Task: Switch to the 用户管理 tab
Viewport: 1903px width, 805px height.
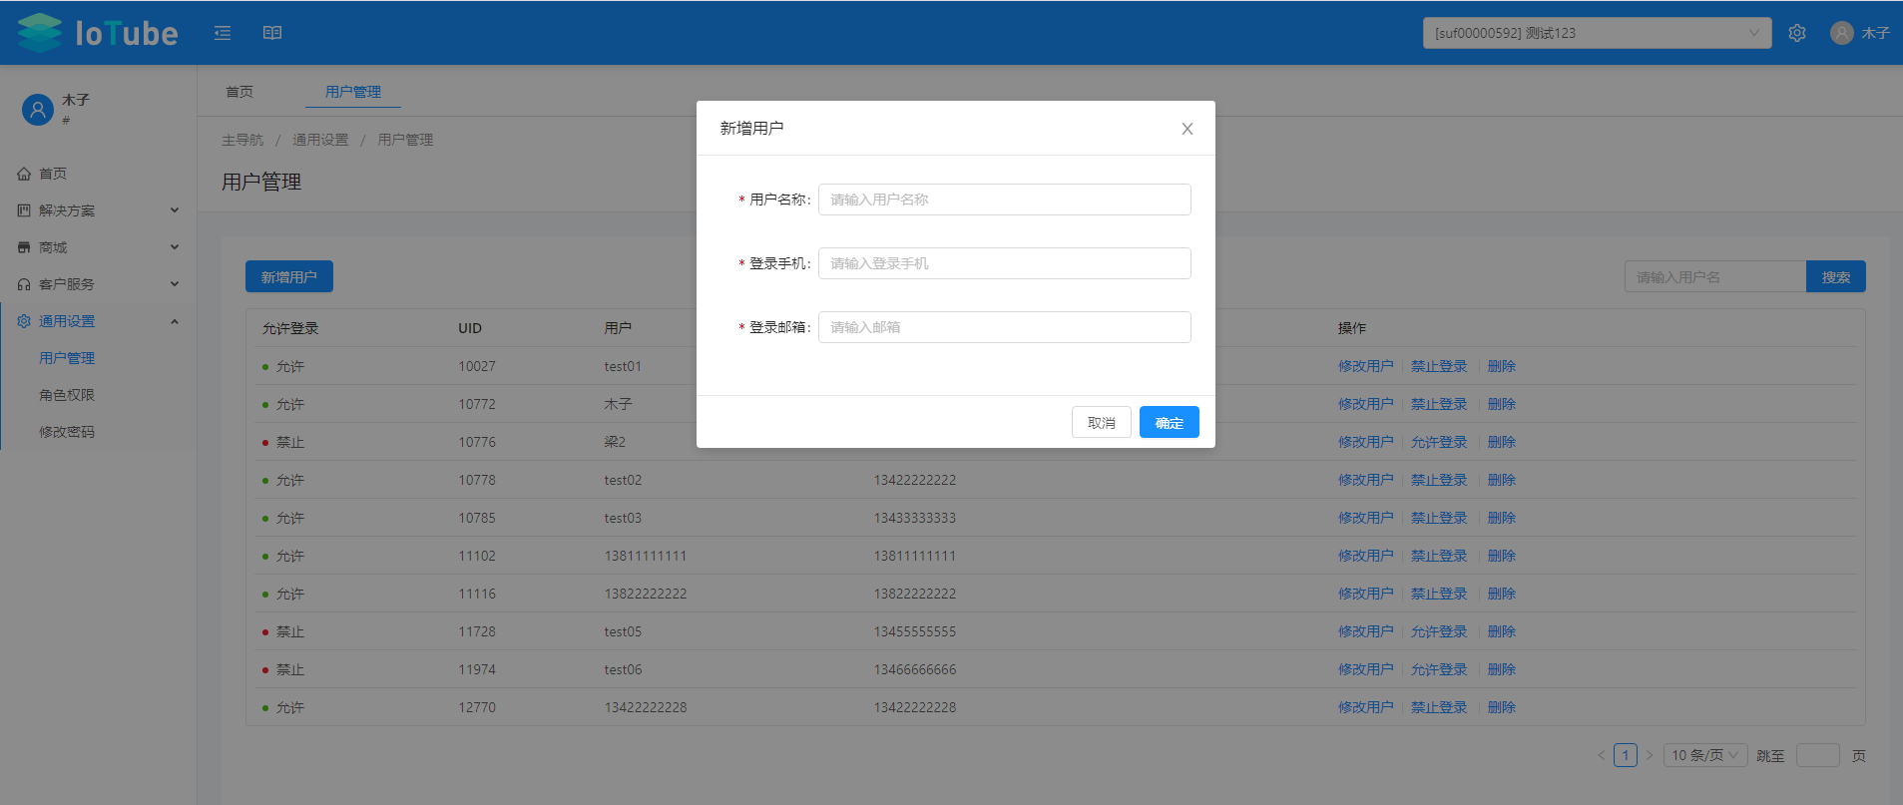Action: click(353, 92)
